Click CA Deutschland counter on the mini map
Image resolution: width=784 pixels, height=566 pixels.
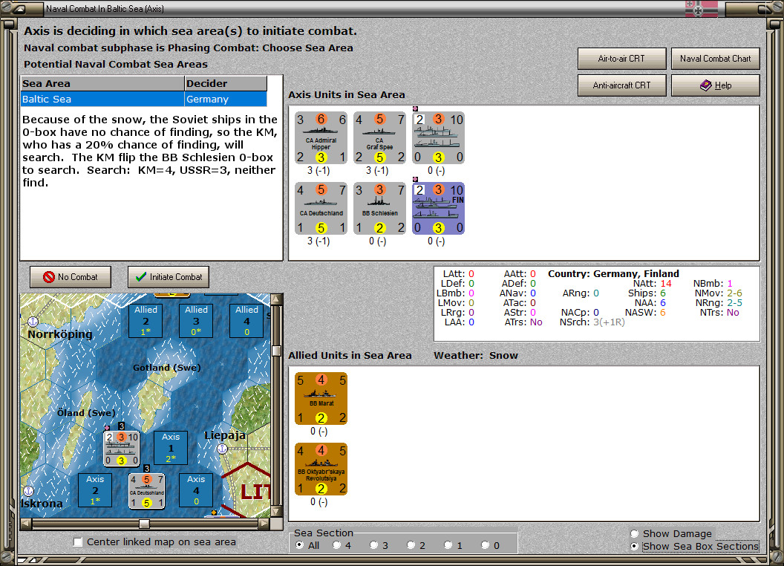[x=146, y=491]
